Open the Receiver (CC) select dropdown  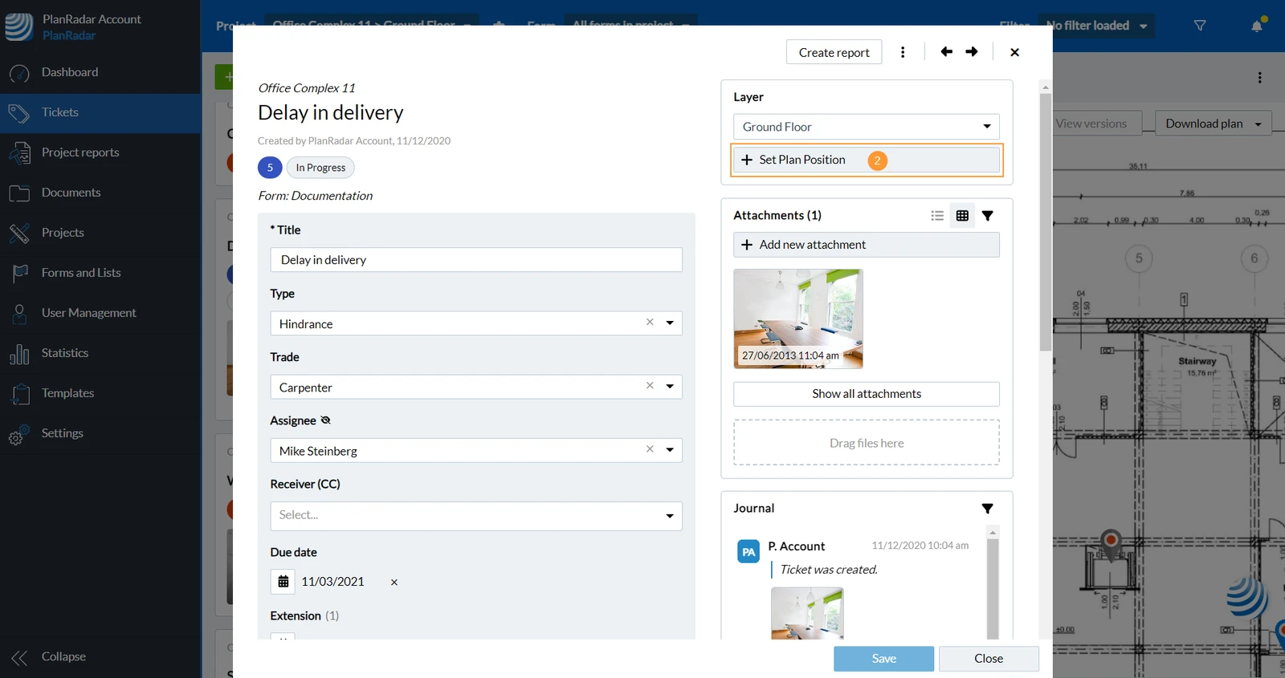click(476, 516)
